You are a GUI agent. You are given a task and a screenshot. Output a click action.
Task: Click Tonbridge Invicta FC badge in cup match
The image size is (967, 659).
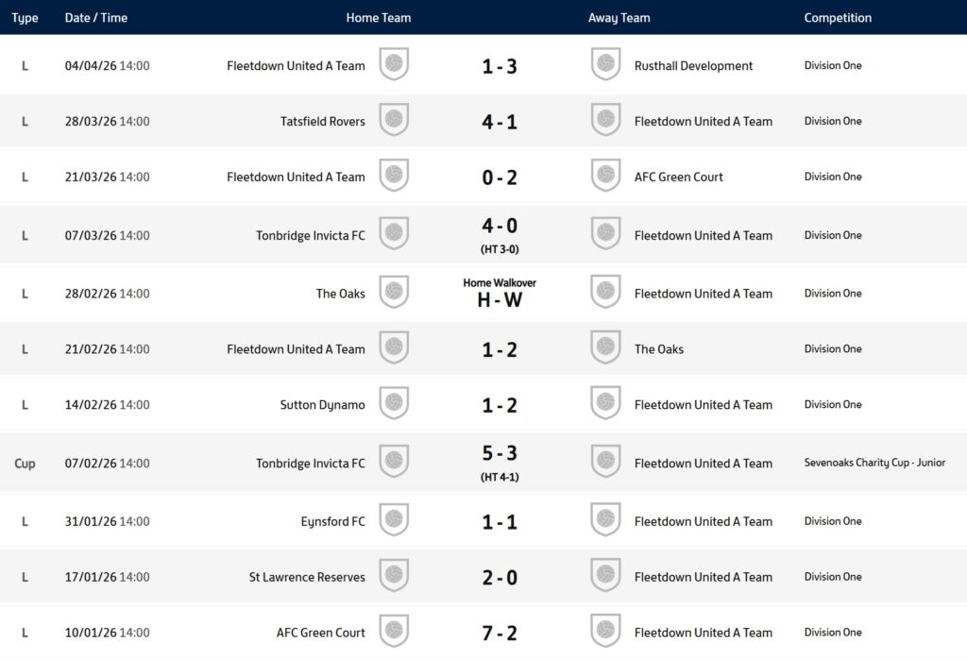(x=394, y=463)
